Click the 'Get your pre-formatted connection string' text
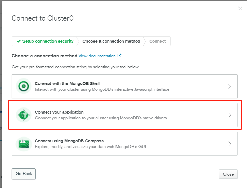 [75, 67]
